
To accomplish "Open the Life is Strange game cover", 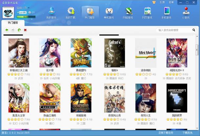I will tap(146, 98).
